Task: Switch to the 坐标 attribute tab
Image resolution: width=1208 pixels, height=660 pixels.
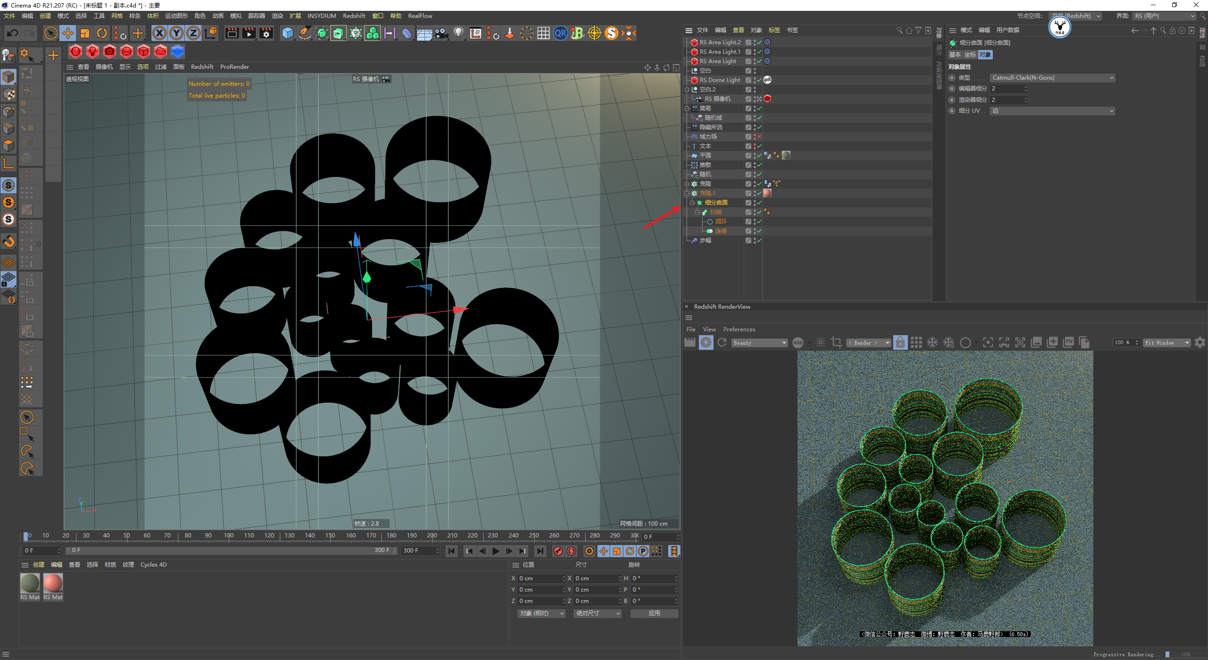Action: pos(970,55)
